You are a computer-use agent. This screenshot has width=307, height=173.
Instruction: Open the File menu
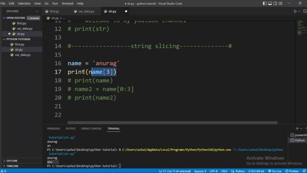click(x=3, y=3)
